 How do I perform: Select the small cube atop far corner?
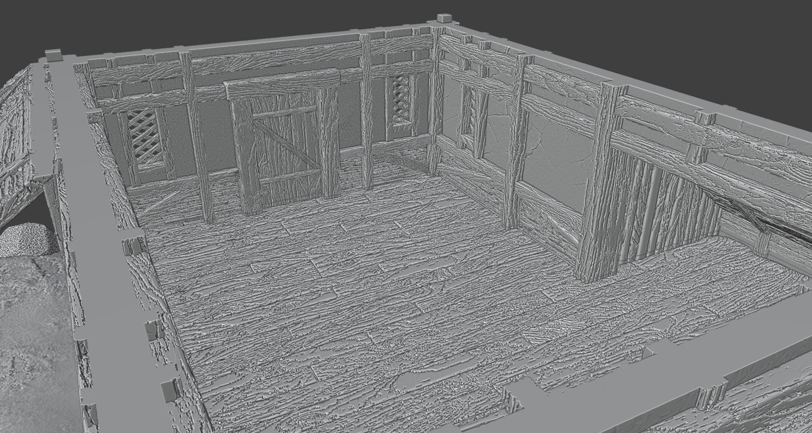coord(445,18)
